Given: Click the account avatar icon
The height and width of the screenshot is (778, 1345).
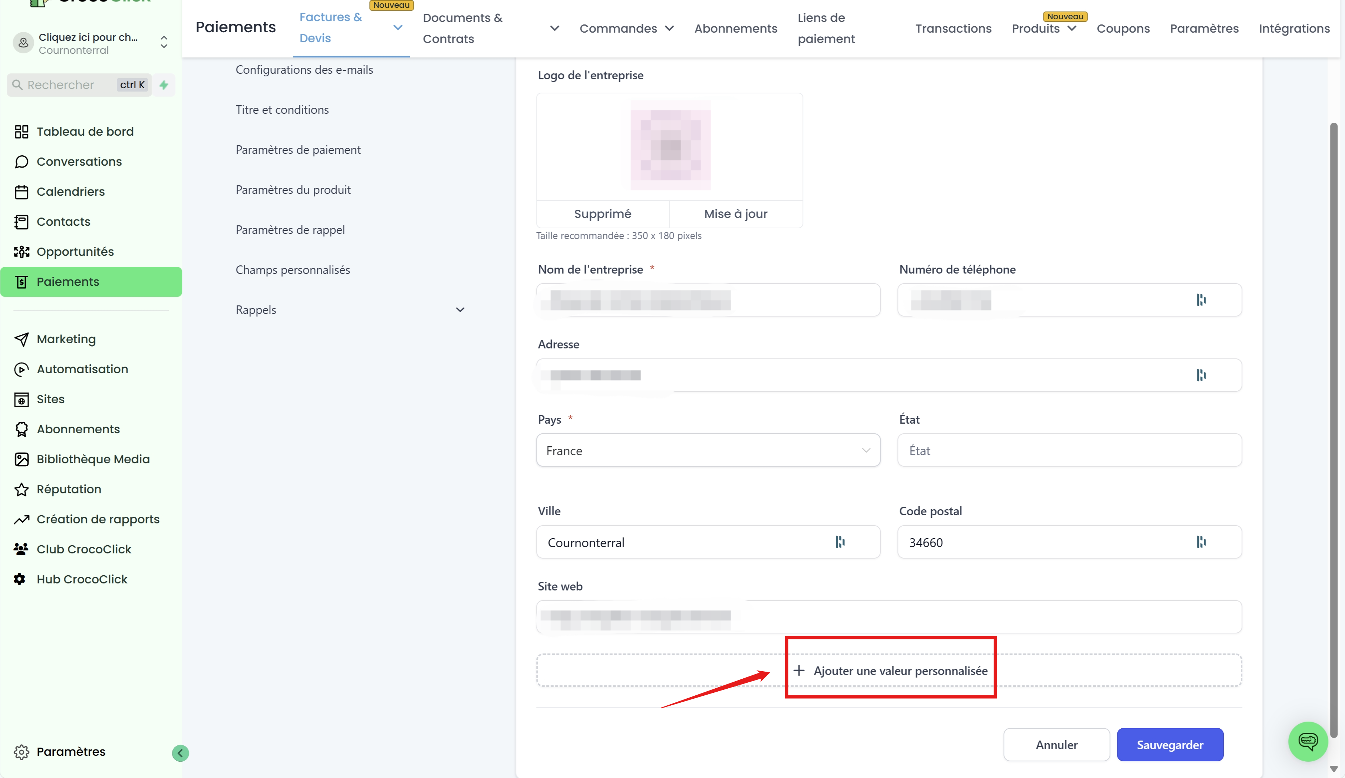Looking at the screenshot, I should pos(23,43).
